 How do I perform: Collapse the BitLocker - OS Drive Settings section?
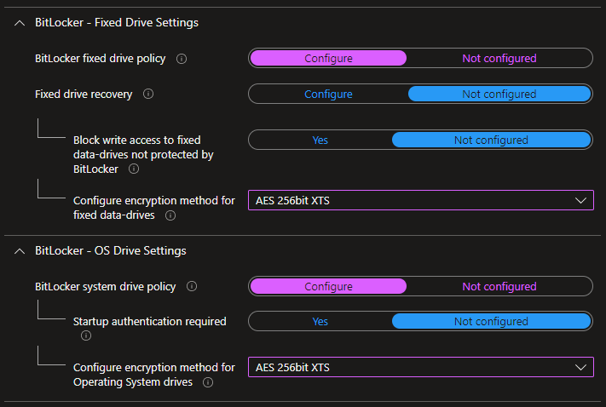coord(20,251)
